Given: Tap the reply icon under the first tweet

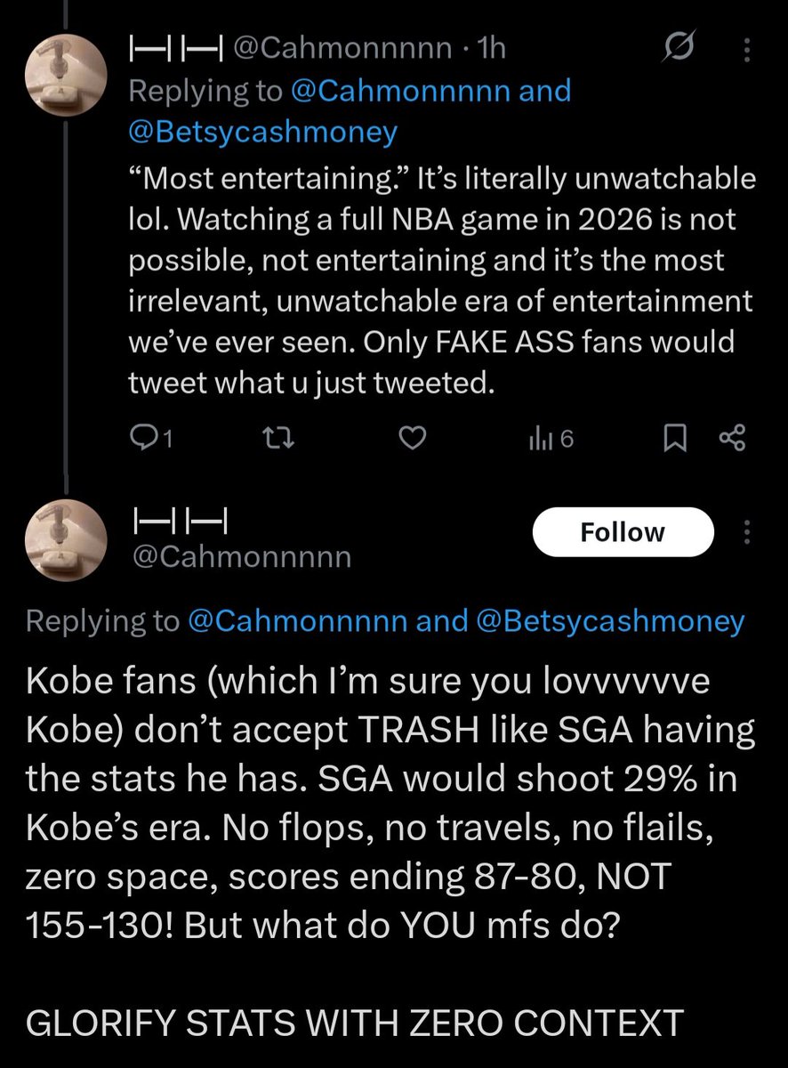Looking at the screenshot, I should point(142,437).
